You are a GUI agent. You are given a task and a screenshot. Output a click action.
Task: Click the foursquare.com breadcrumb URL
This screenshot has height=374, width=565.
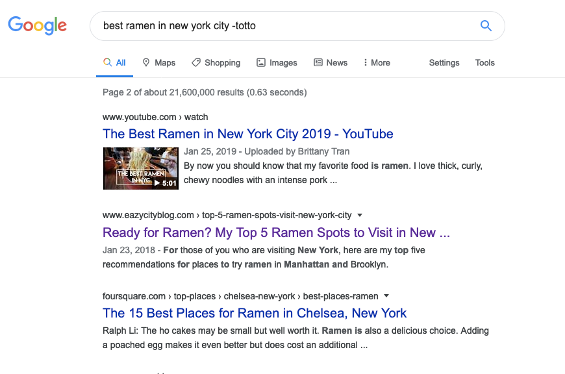tap(240, 296)
